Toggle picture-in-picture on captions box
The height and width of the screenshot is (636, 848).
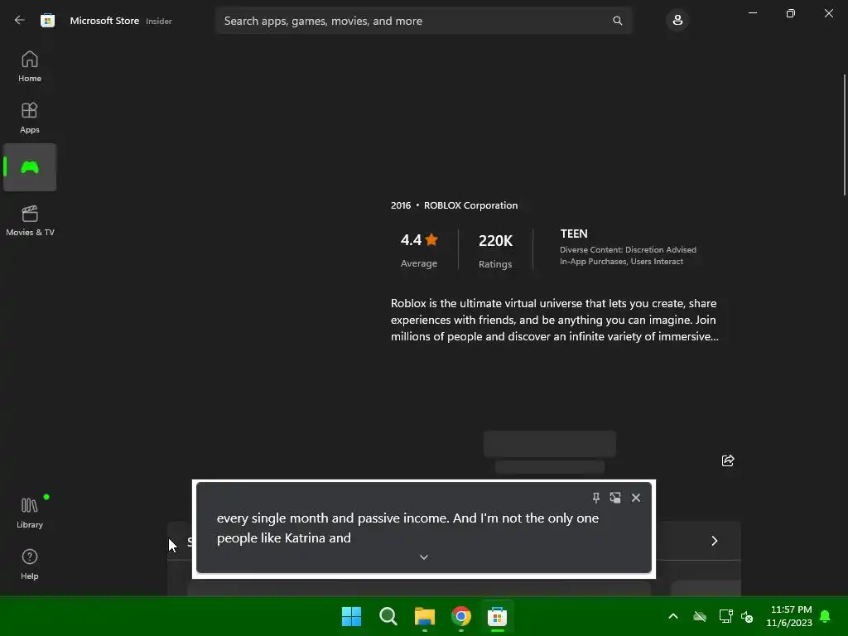[615, 498]
